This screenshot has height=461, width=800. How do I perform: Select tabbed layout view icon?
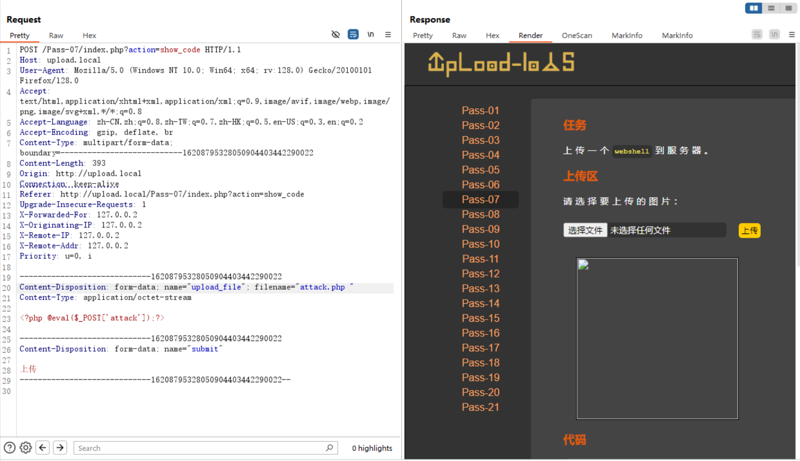tap(789, 8)
